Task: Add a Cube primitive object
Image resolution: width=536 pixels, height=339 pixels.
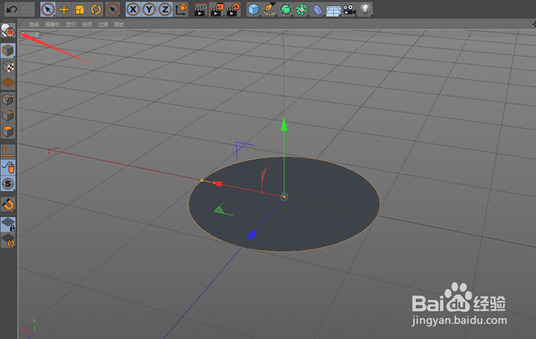Action: point(254,9)
